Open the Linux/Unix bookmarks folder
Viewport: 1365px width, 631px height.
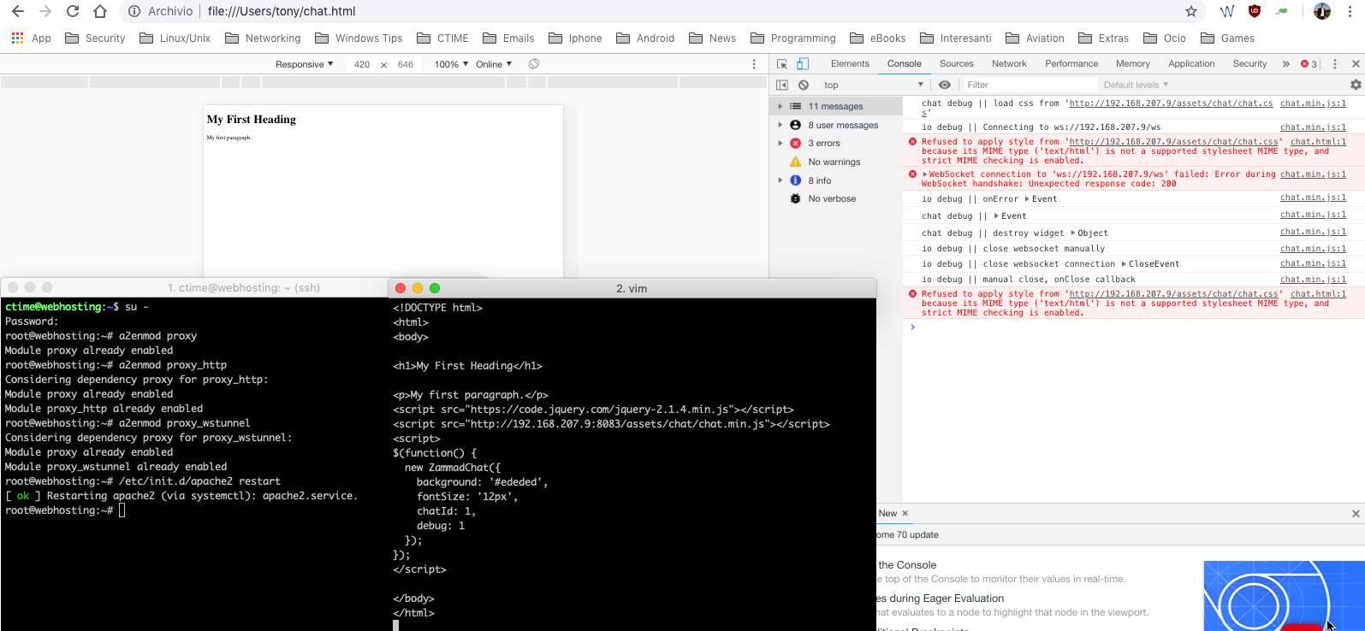(175, 38)
